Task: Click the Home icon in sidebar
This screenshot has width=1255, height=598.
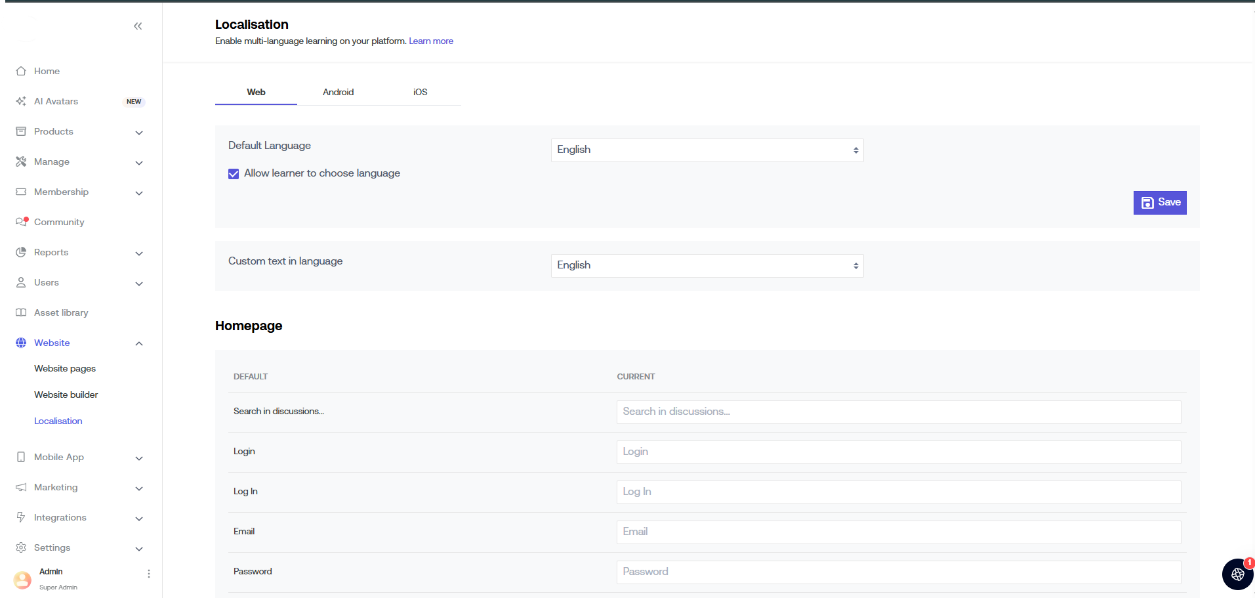Action: point(21,71)
